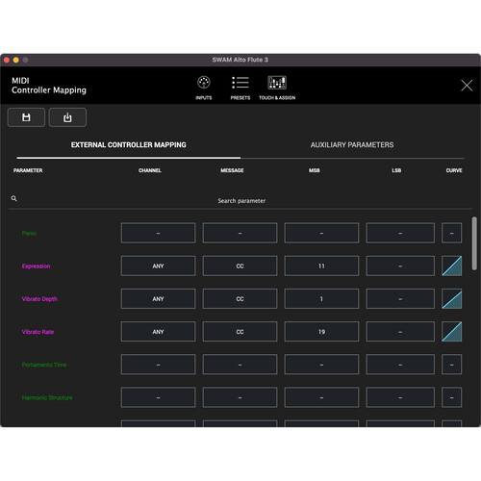Open Vibrato Rate MSB dropdown showing 19

click(x=321, y=332)
